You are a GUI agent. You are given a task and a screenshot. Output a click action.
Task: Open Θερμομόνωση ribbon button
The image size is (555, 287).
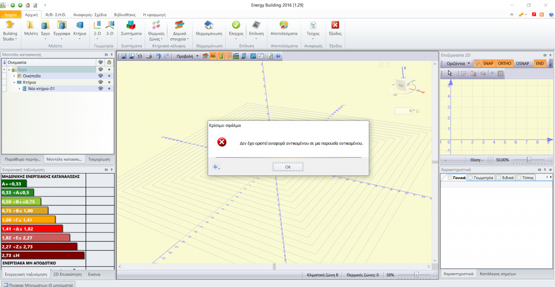pyautogui.click(x=209, y=29)
